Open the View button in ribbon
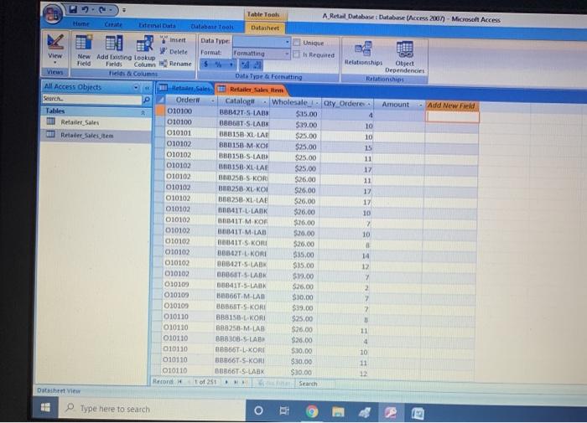The height and width of the screenshot is (423, 587). click(x=55, y=49)
